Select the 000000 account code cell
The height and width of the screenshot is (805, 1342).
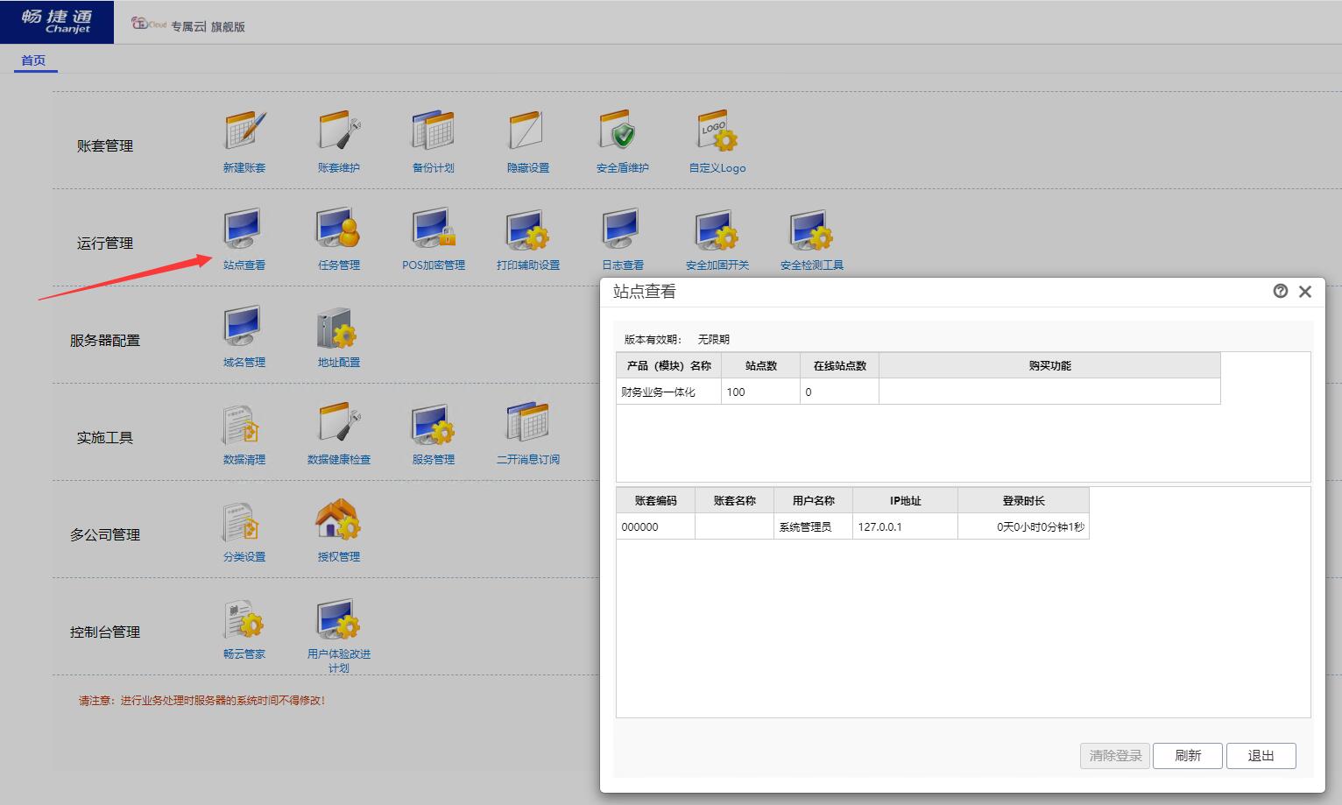(x=656, y=526)
